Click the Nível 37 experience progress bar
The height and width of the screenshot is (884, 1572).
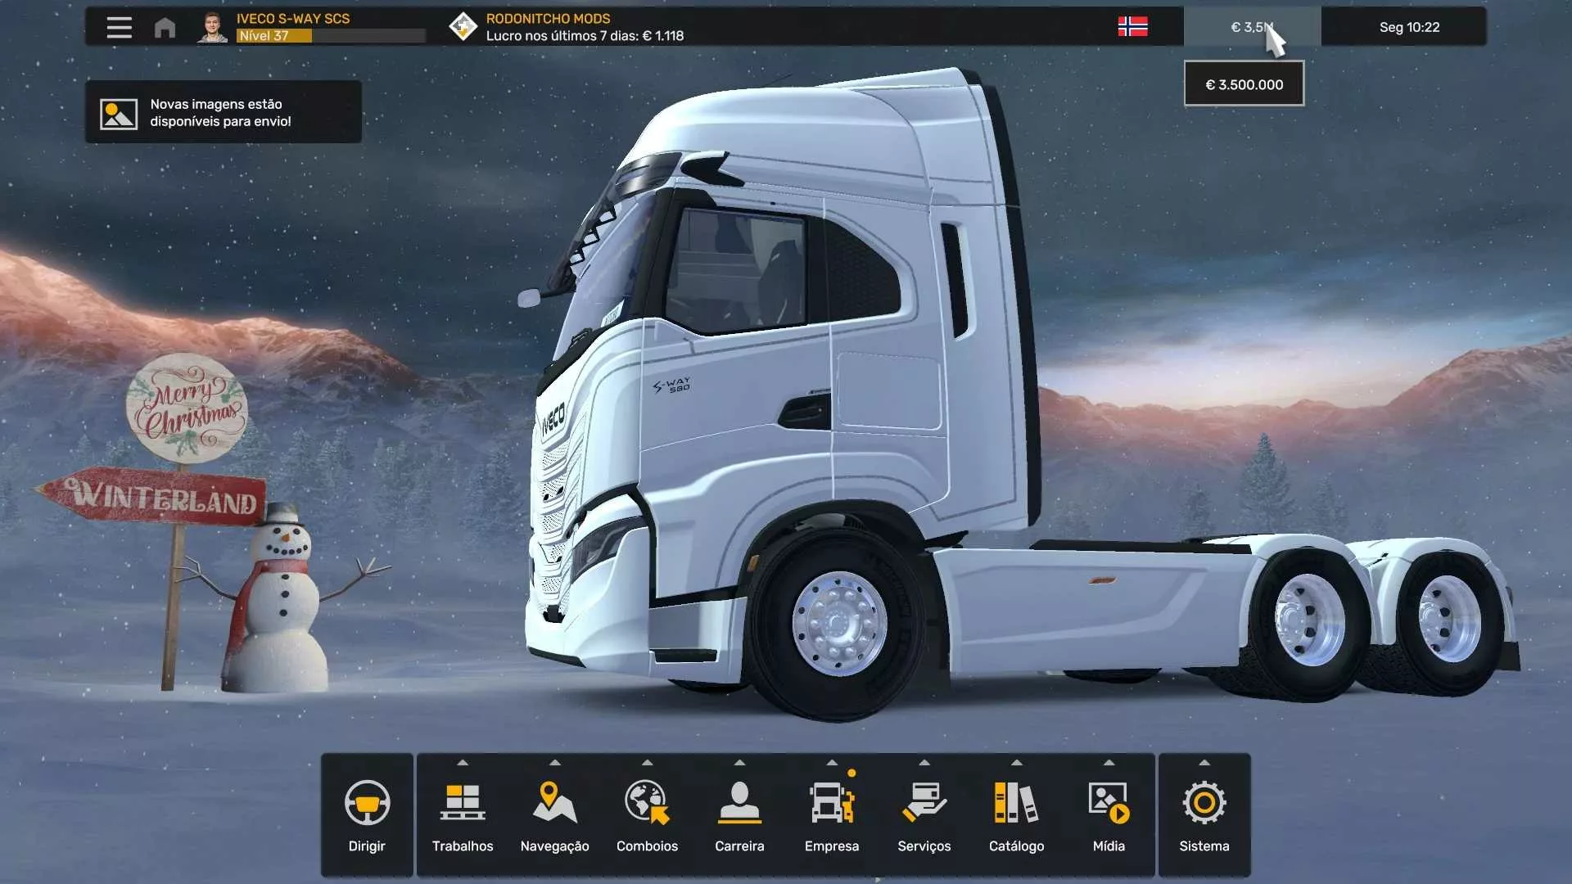331,36
